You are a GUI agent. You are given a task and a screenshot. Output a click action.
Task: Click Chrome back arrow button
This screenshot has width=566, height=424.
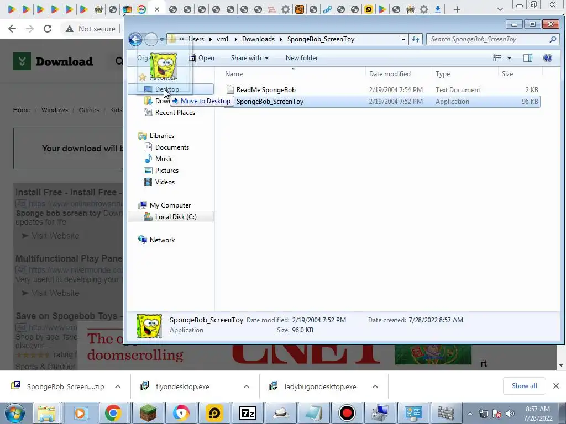pyautogui.click(x=12, y=29)
